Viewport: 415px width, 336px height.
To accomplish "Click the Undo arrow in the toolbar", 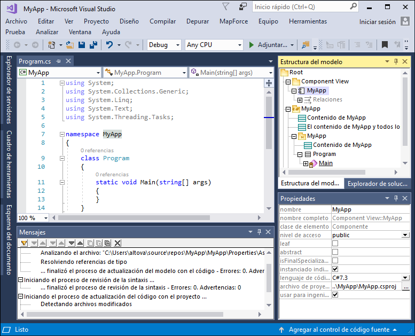I will pos(109,45).
